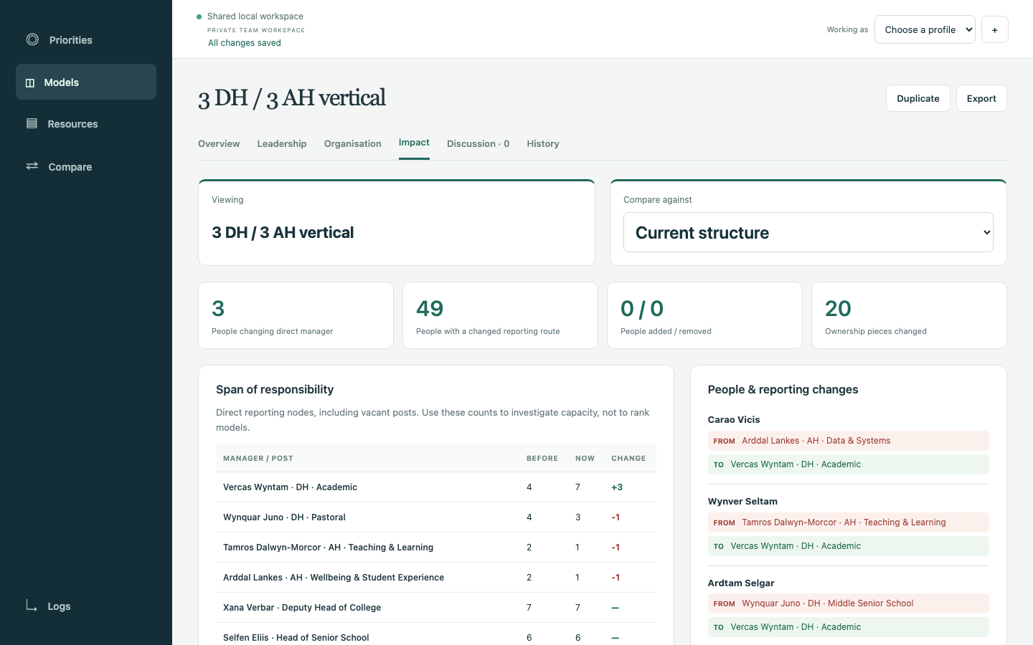Click the 'Shared local workspace' label
Image resolution: width=1033 pixels, height=645 pixels.
255,16
